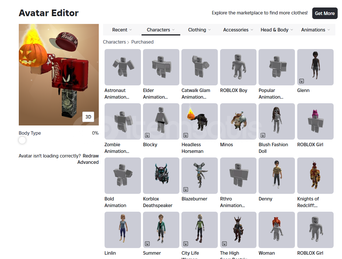Switch to the Clothing tab
342x259 pixels.
click(199, 30)
